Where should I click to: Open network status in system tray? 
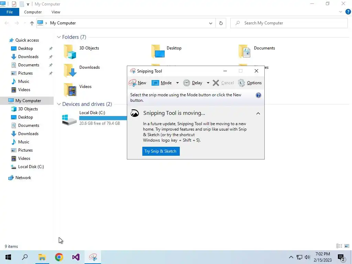[299, 257]
